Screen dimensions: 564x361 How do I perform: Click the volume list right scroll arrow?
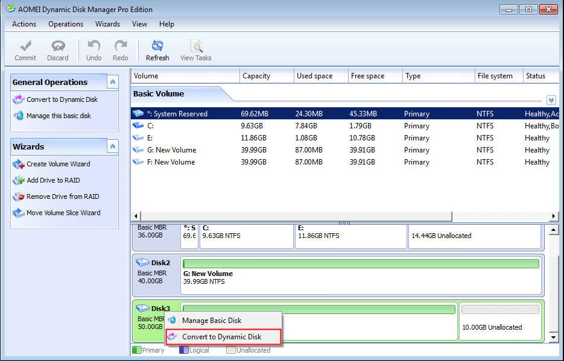tap(554, 216)
